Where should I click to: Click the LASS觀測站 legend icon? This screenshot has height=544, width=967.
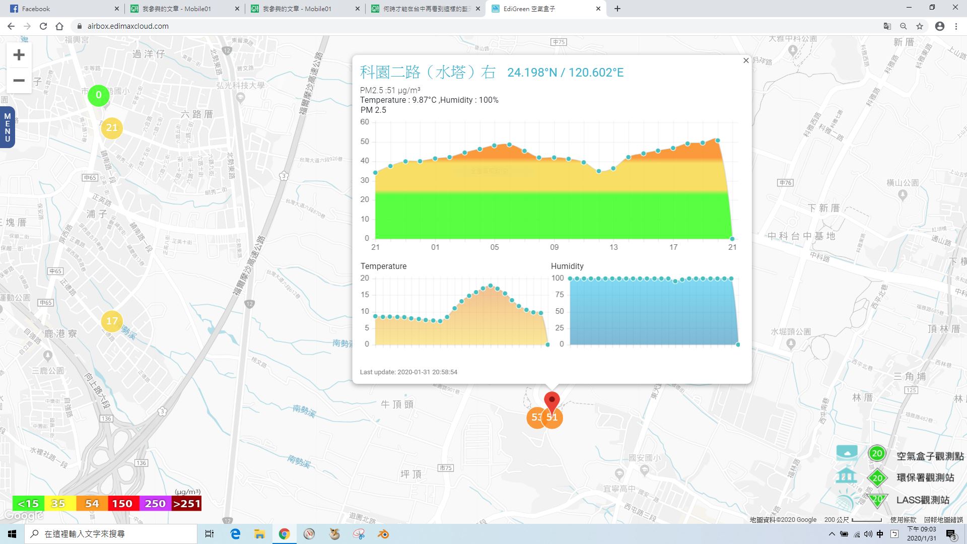click(877, 500)
